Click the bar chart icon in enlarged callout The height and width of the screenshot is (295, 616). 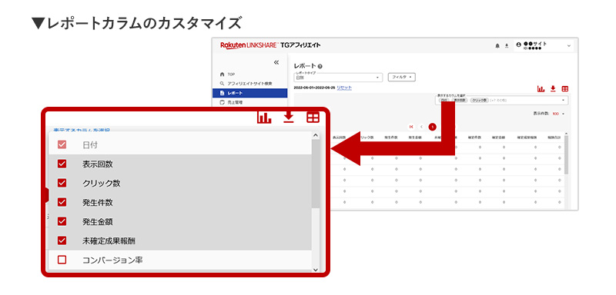264,118
